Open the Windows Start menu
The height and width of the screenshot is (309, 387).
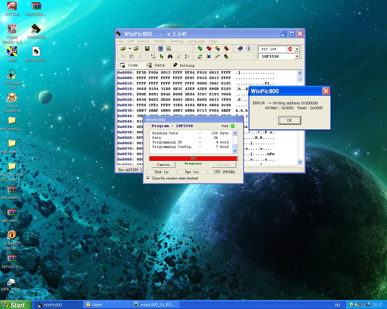tap(16, 305)
